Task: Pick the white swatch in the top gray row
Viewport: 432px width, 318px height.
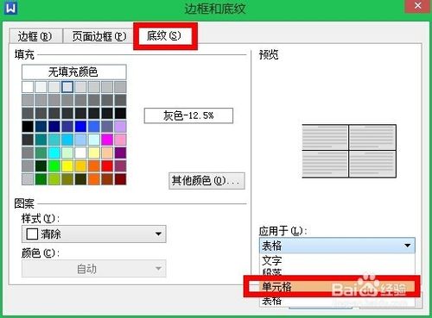Action: [28, 87]
